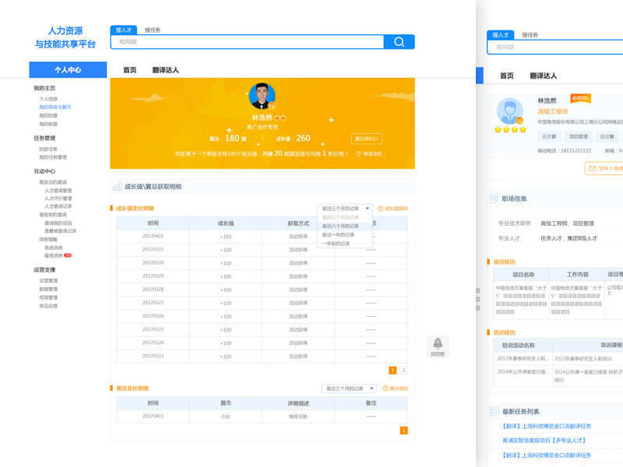Open 权限管理 in sidebar
The height and width of the screenshot is (467, 623).
[48, 297]
